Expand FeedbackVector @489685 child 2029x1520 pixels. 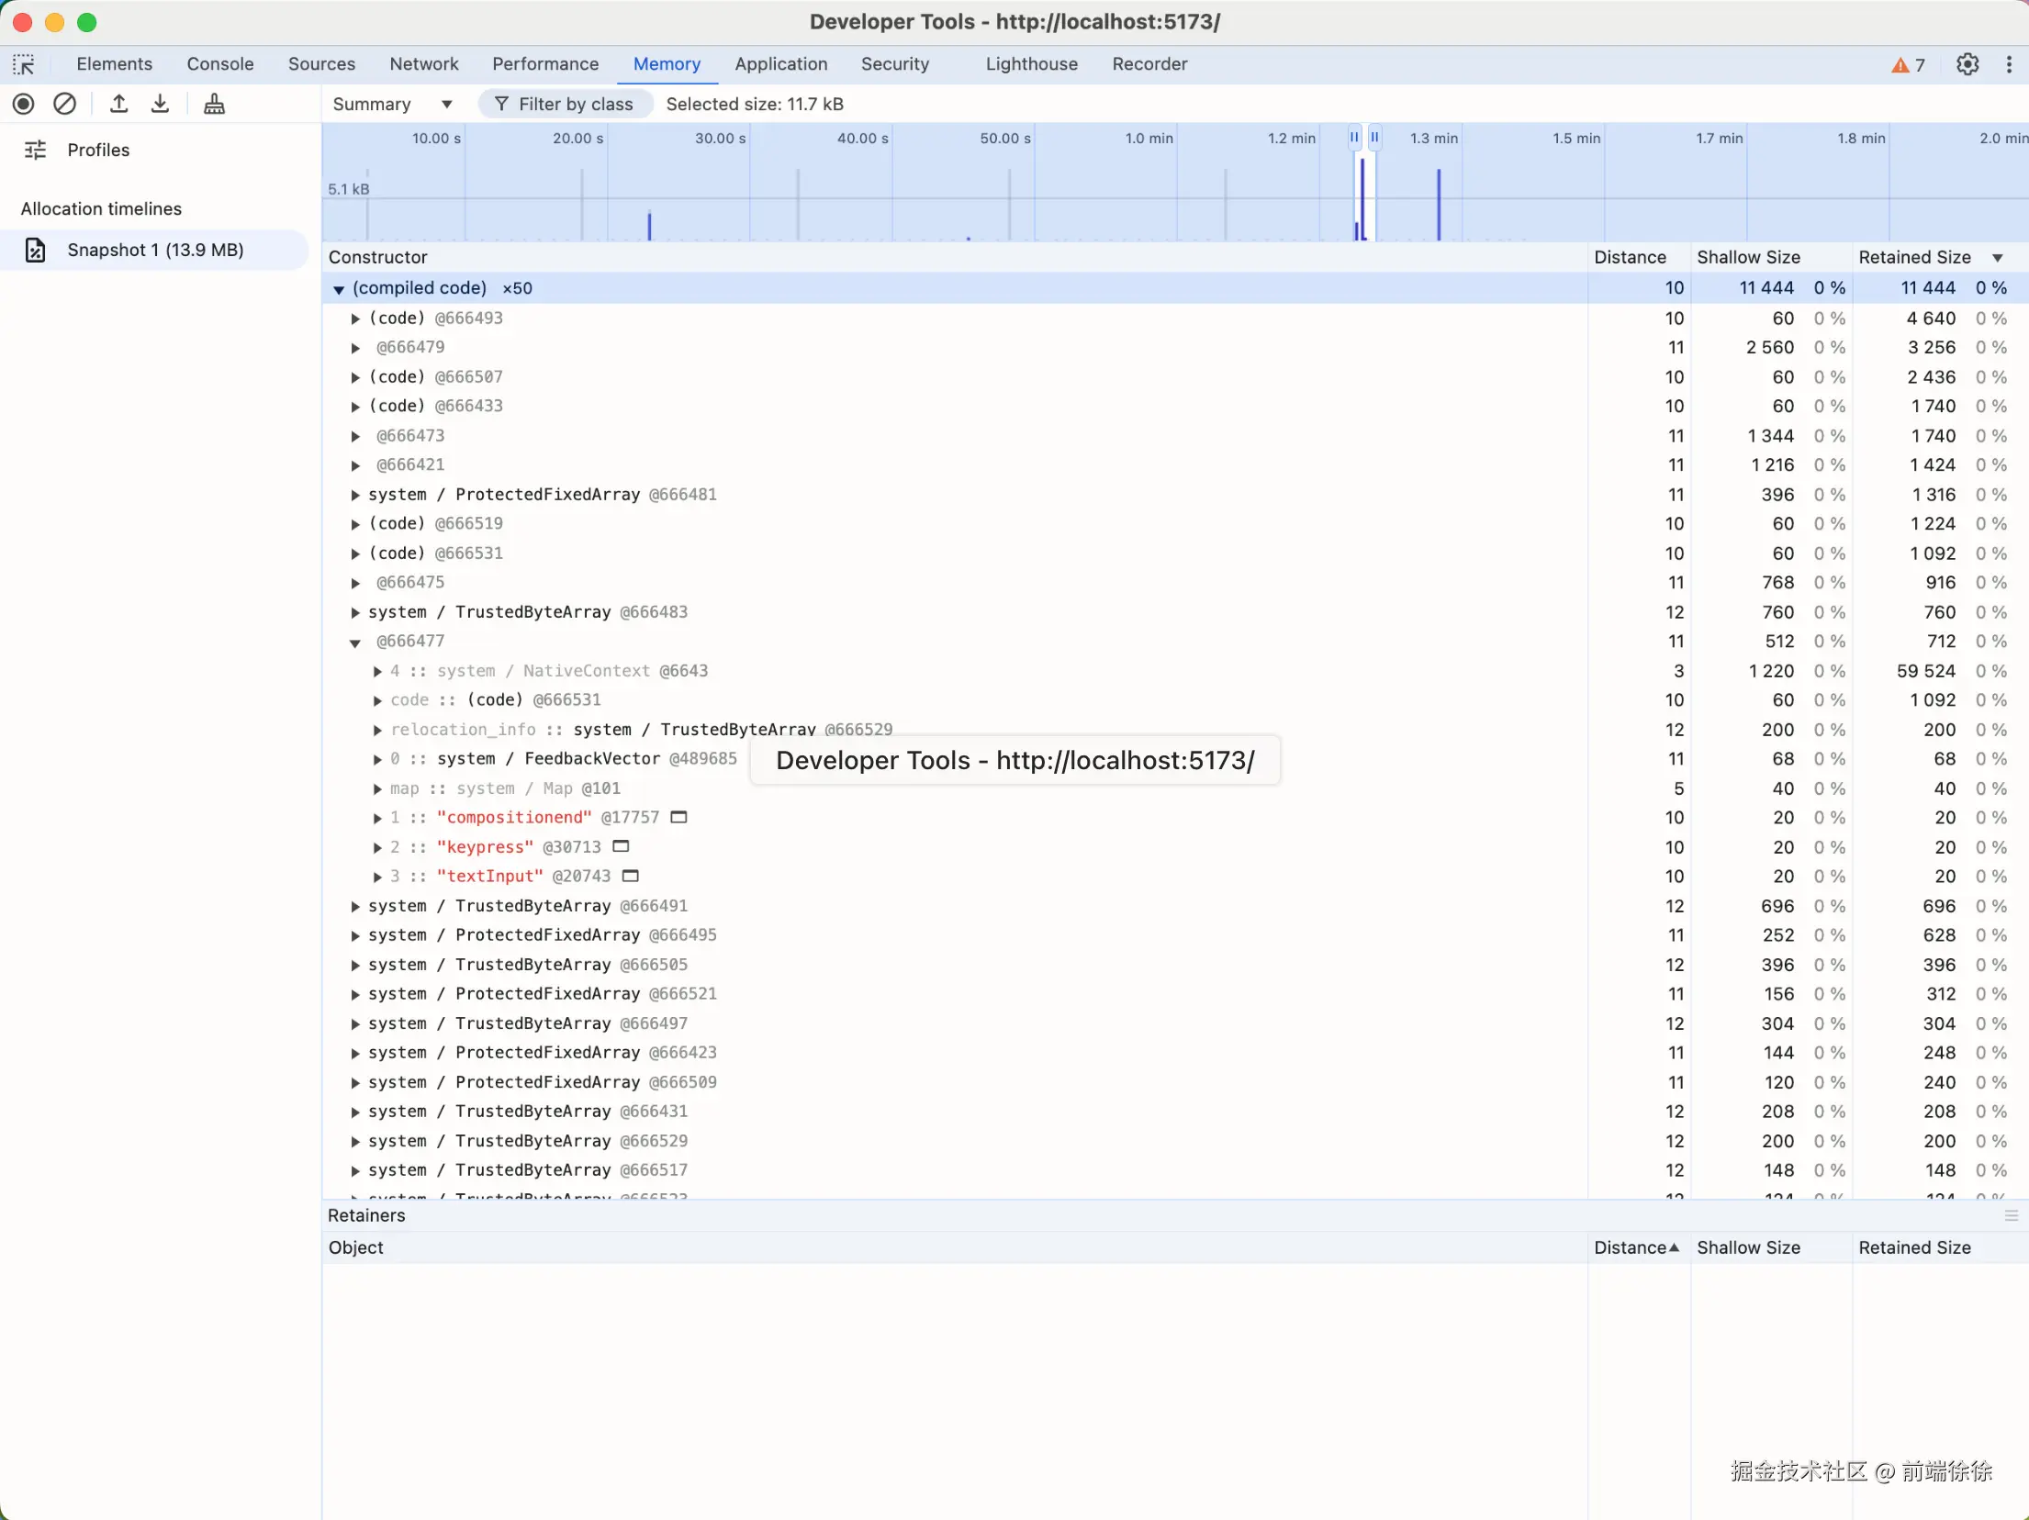point(377,759)
